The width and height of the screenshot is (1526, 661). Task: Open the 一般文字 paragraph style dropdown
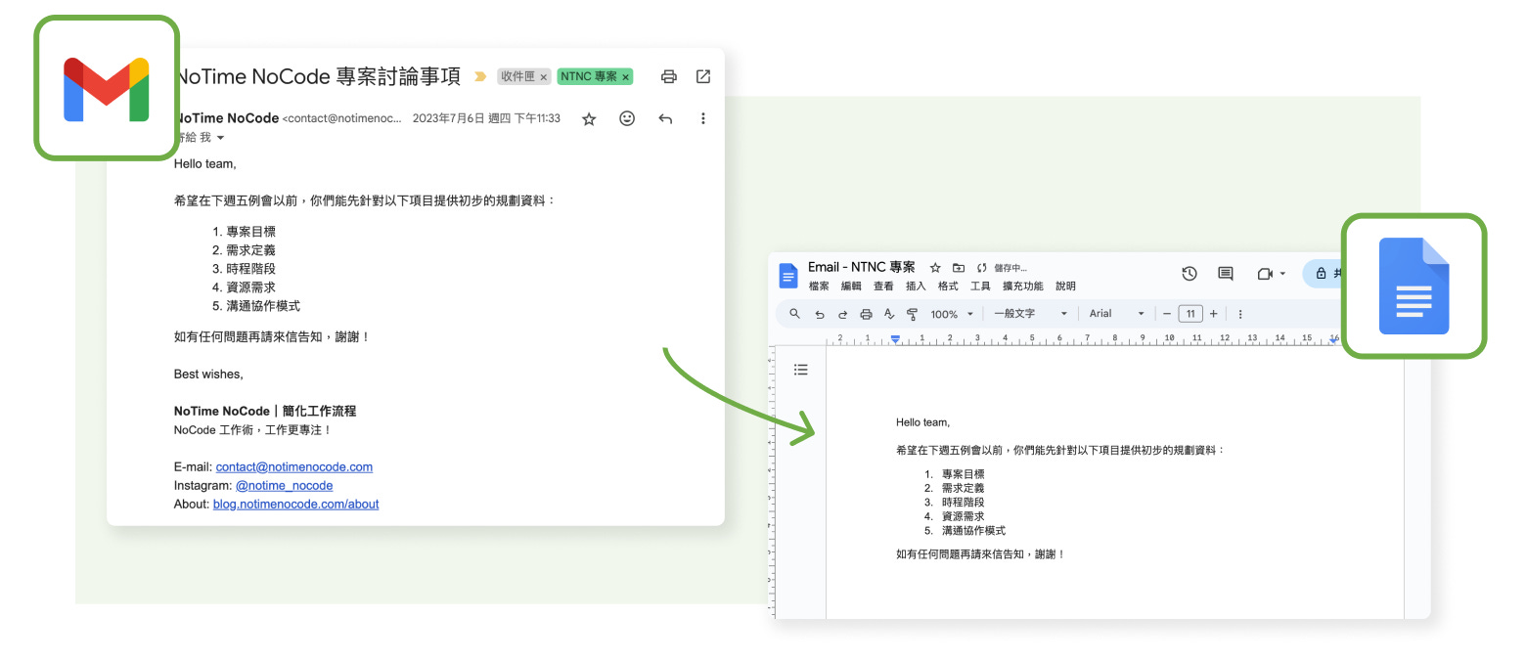[1031, 314]
